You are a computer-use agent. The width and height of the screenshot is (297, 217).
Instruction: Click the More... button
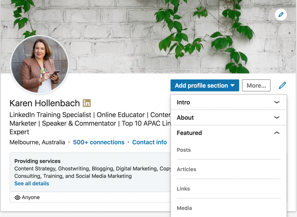256,85
